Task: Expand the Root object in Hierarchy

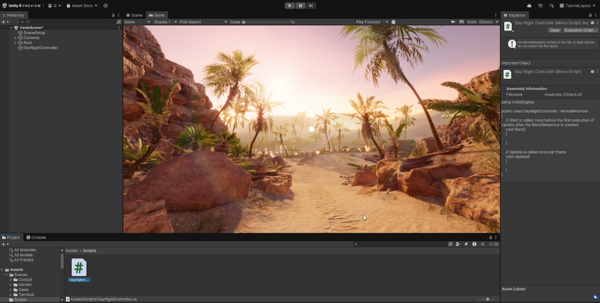Action: (x=16, y=43)
